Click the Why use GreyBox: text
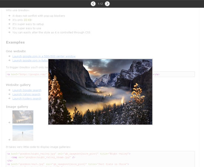 [18, 10]
